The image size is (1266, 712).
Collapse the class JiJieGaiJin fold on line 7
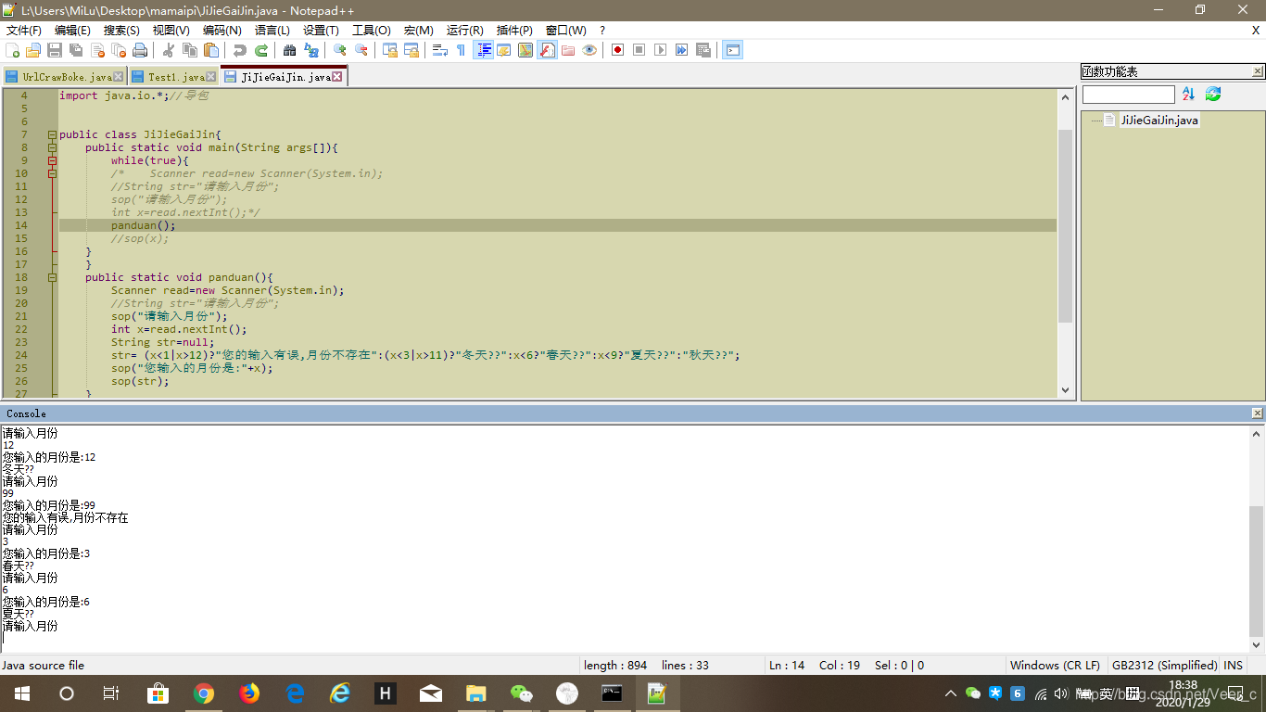click(52, 134)
